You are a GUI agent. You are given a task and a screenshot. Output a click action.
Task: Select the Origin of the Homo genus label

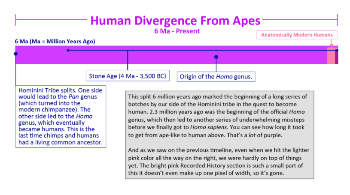click(216, 77)
